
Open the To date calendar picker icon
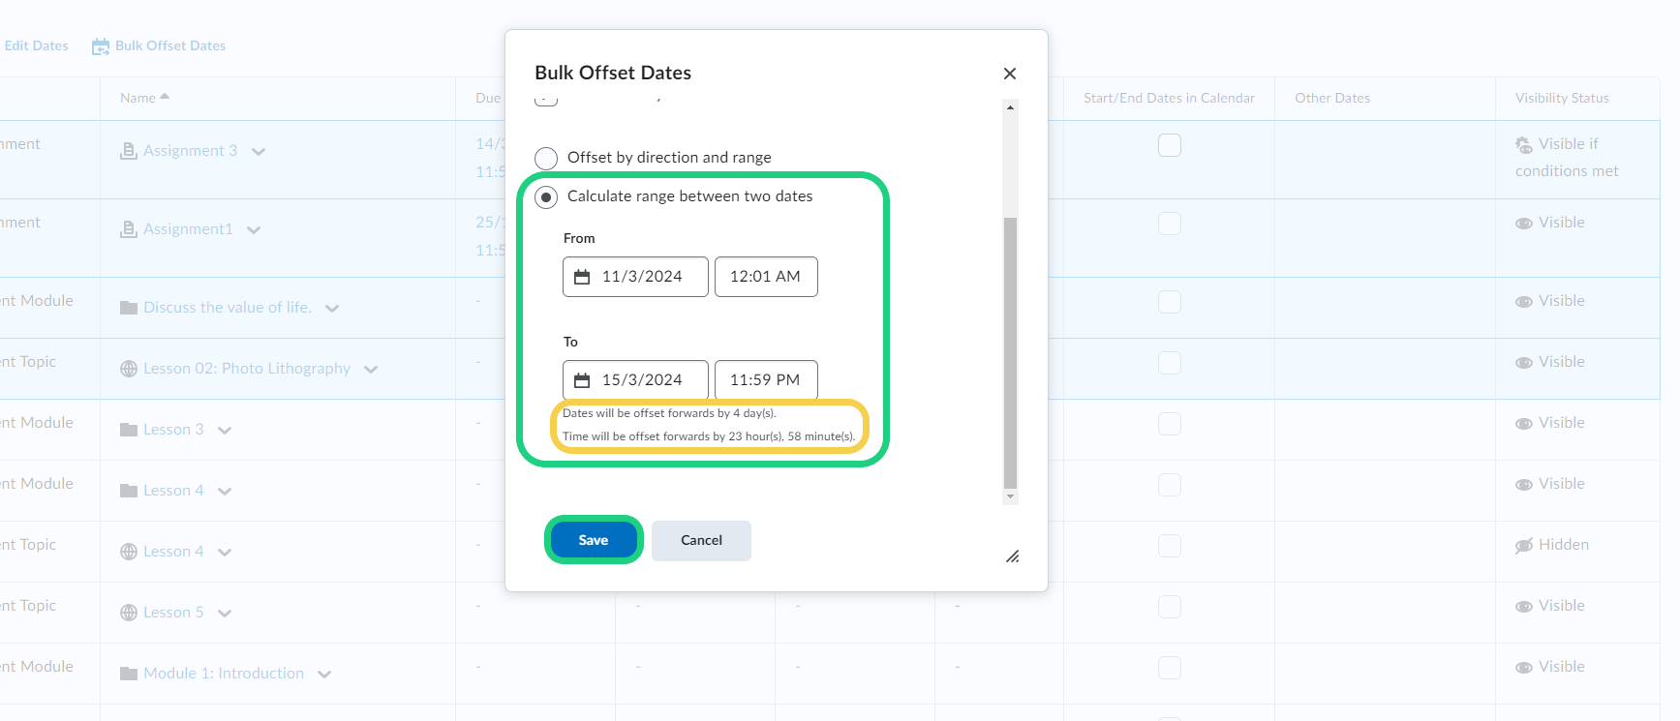[582, 380]
